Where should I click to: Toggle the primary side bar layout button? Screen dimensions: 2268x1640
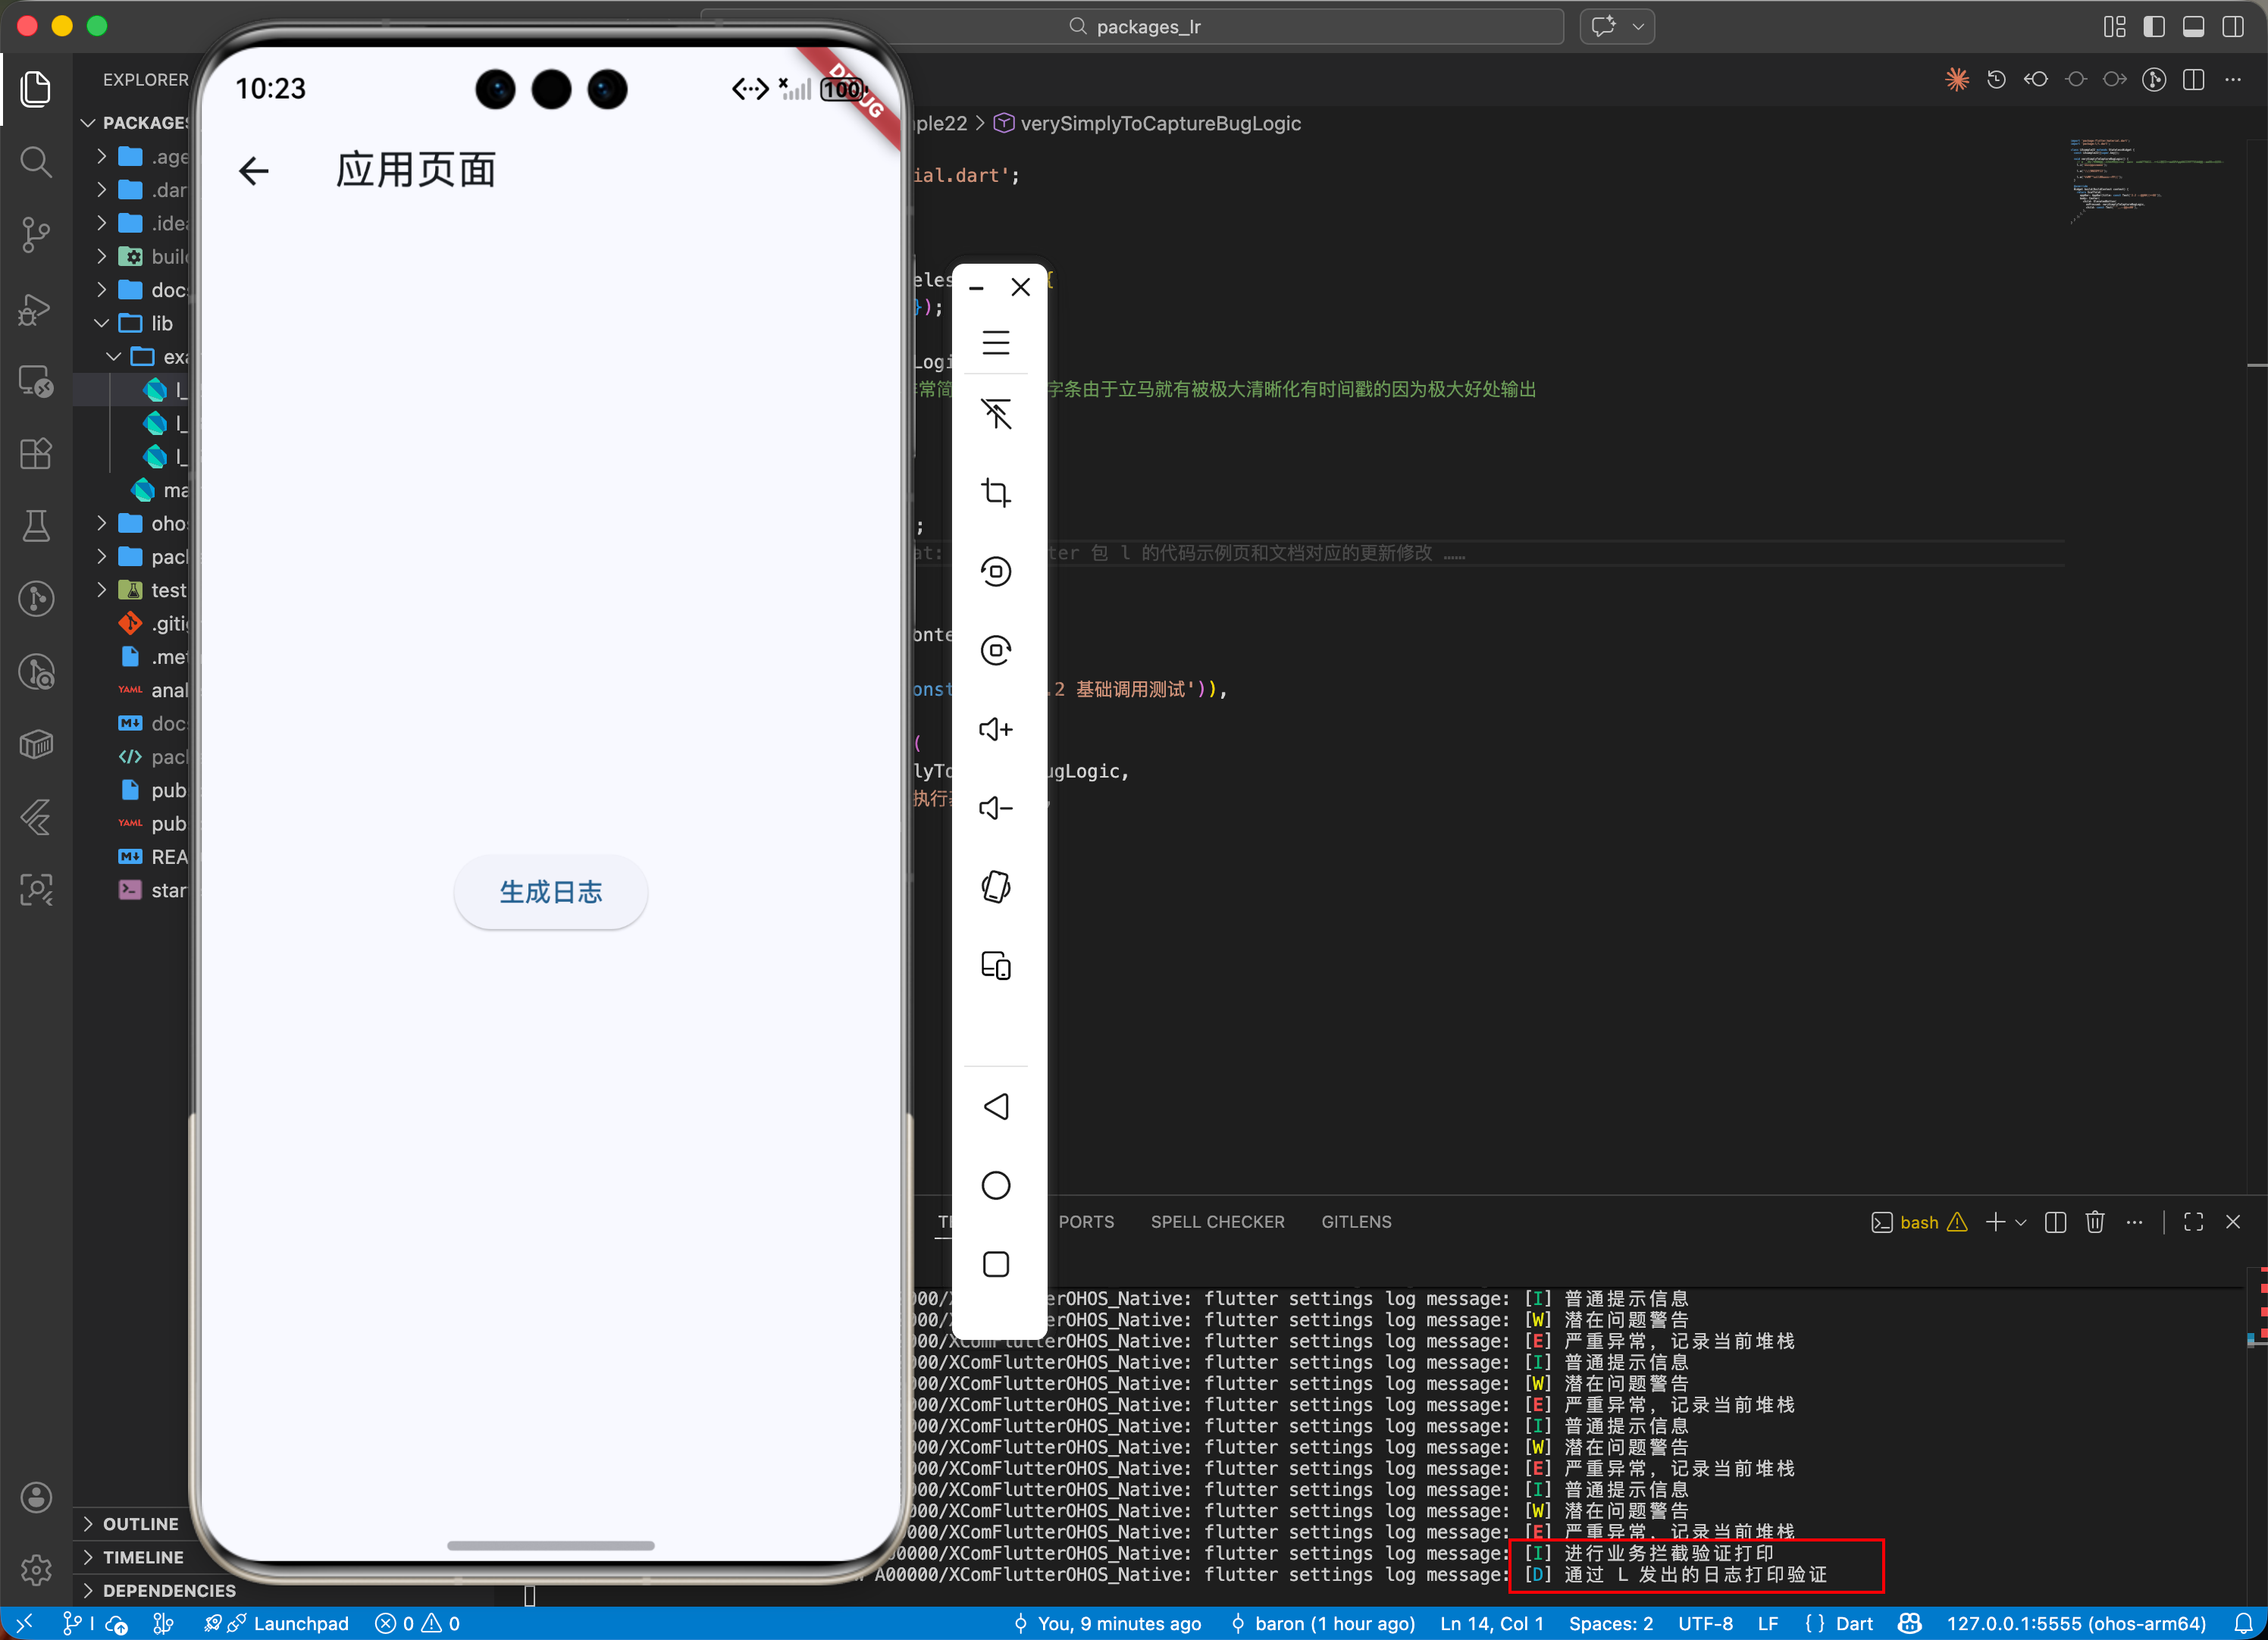2153,27
